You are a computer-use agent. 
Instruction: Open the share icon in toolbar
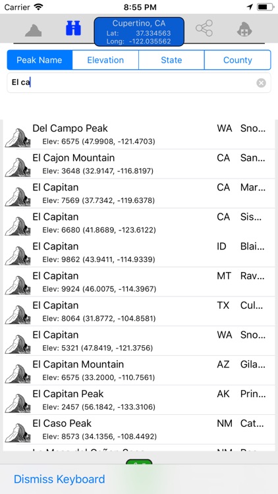click(x=204, y=28)
